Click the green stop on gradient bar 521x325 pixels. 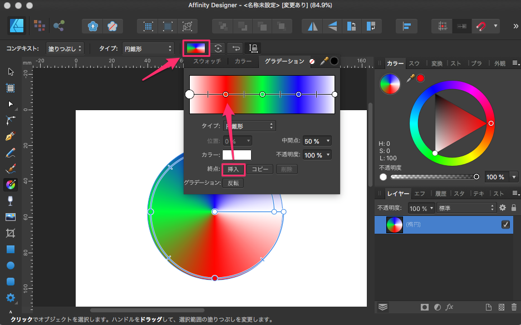(x=262, y=95)
